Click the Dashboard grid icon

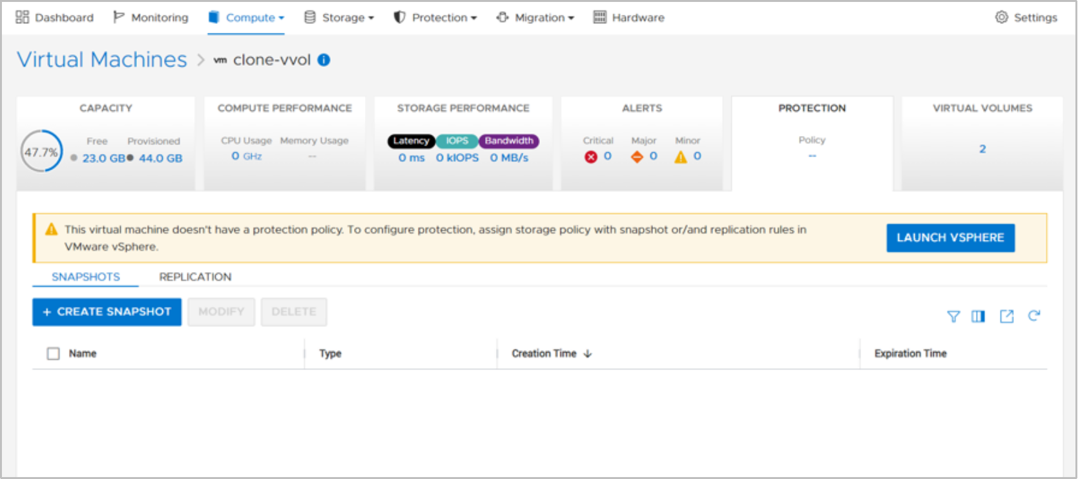coord(23,17)
